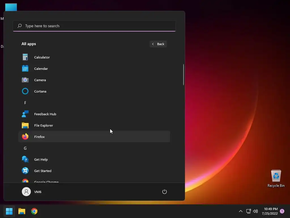
Task: Select the 'File Explorer' text label
Action: [43, 125]
